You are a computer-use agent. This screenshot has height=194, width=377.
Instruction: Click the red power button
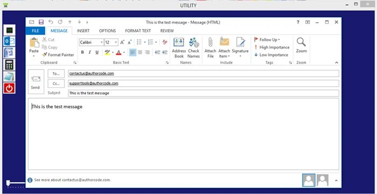pyautogui.click(x=9, y=88)
